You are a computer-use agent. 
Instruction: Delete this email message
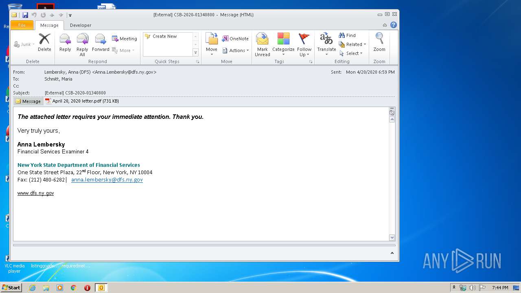tap(44, 43)
